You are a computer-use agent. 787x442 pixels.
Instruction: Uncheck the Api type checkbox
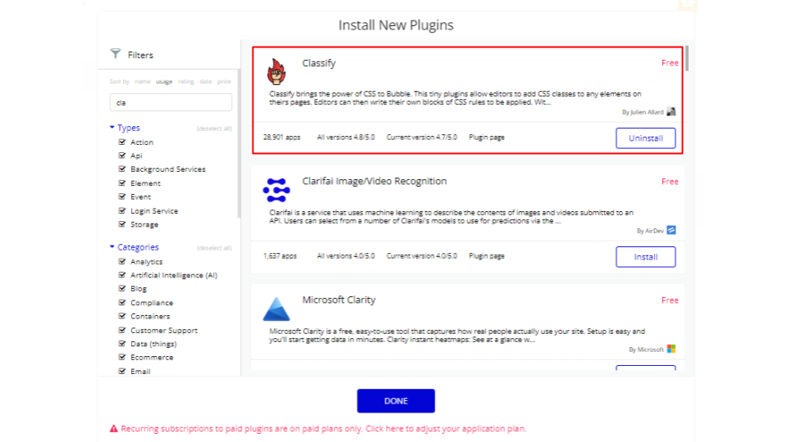point(122,156)
